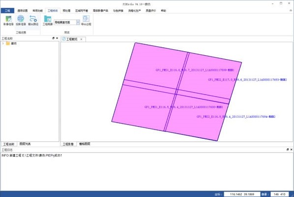Switch to the 预处理 ribbon tab
Viewport: 294px width, 197px height.
tap(66, 11)
